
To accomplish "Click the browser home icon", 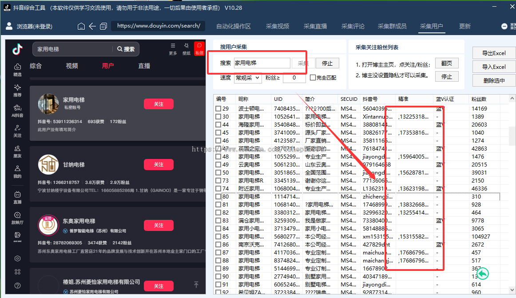I will [81, 26].
